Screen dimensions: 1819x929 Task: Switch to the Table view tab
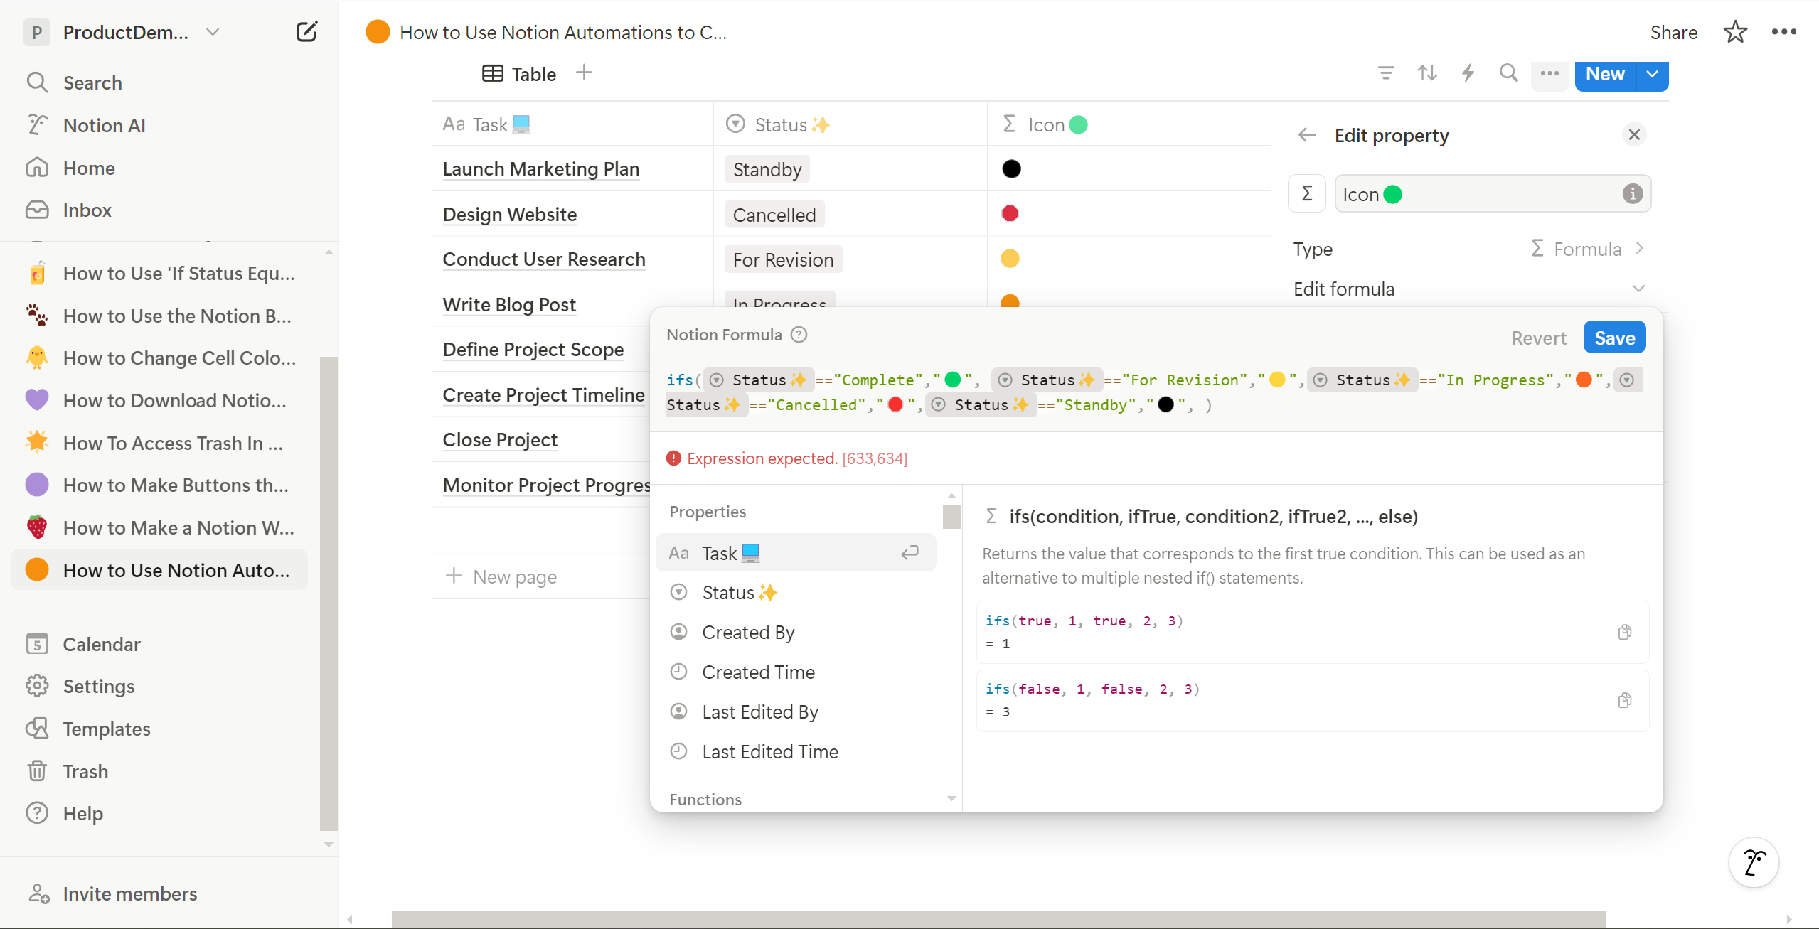(520, 74)
